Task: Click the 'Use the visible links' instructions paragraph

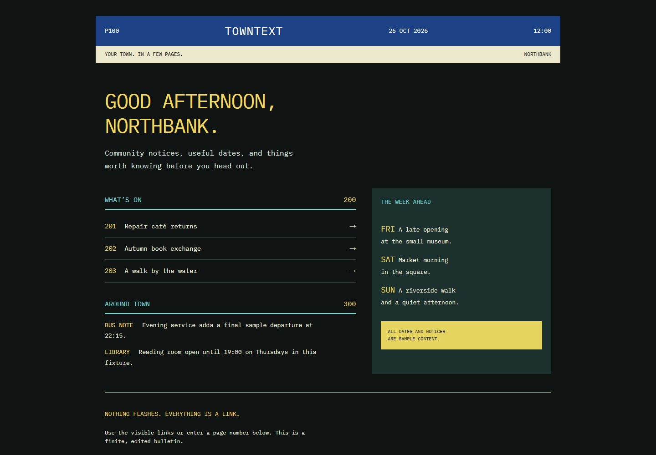Action: (205, 437)
